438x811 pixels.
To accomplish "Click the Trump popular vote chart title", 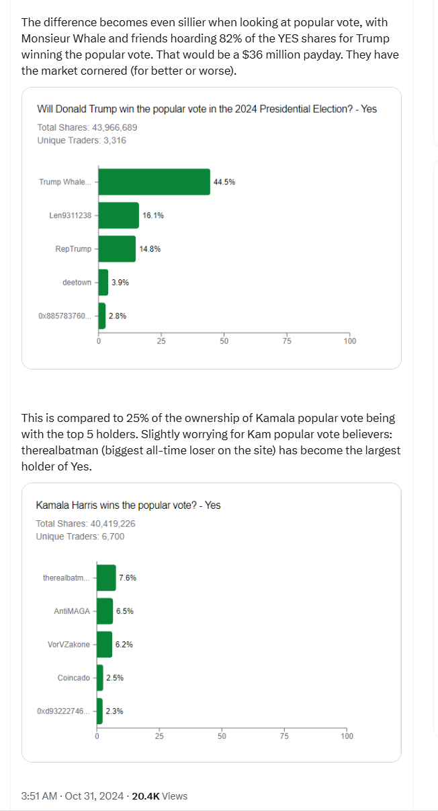I will point(207,109).
